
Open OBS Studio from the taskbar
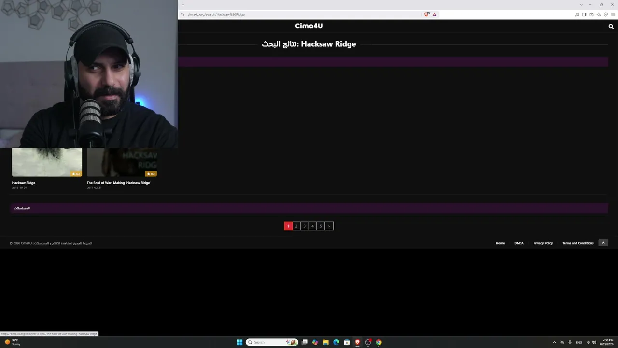point(368,342)
